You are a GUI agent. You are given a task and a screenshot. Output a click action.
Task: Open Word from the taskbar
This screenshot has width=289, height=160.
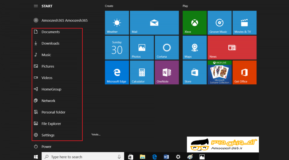(x=166, y=157)
